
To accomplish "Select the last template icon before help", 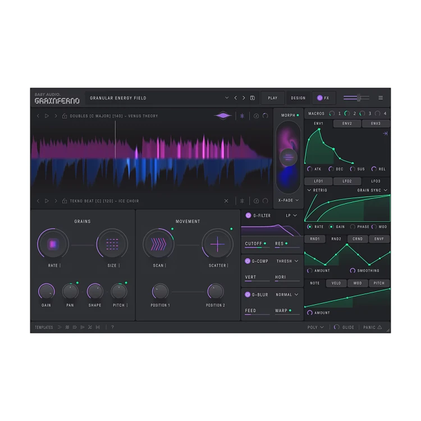I will tap(98, 327).
